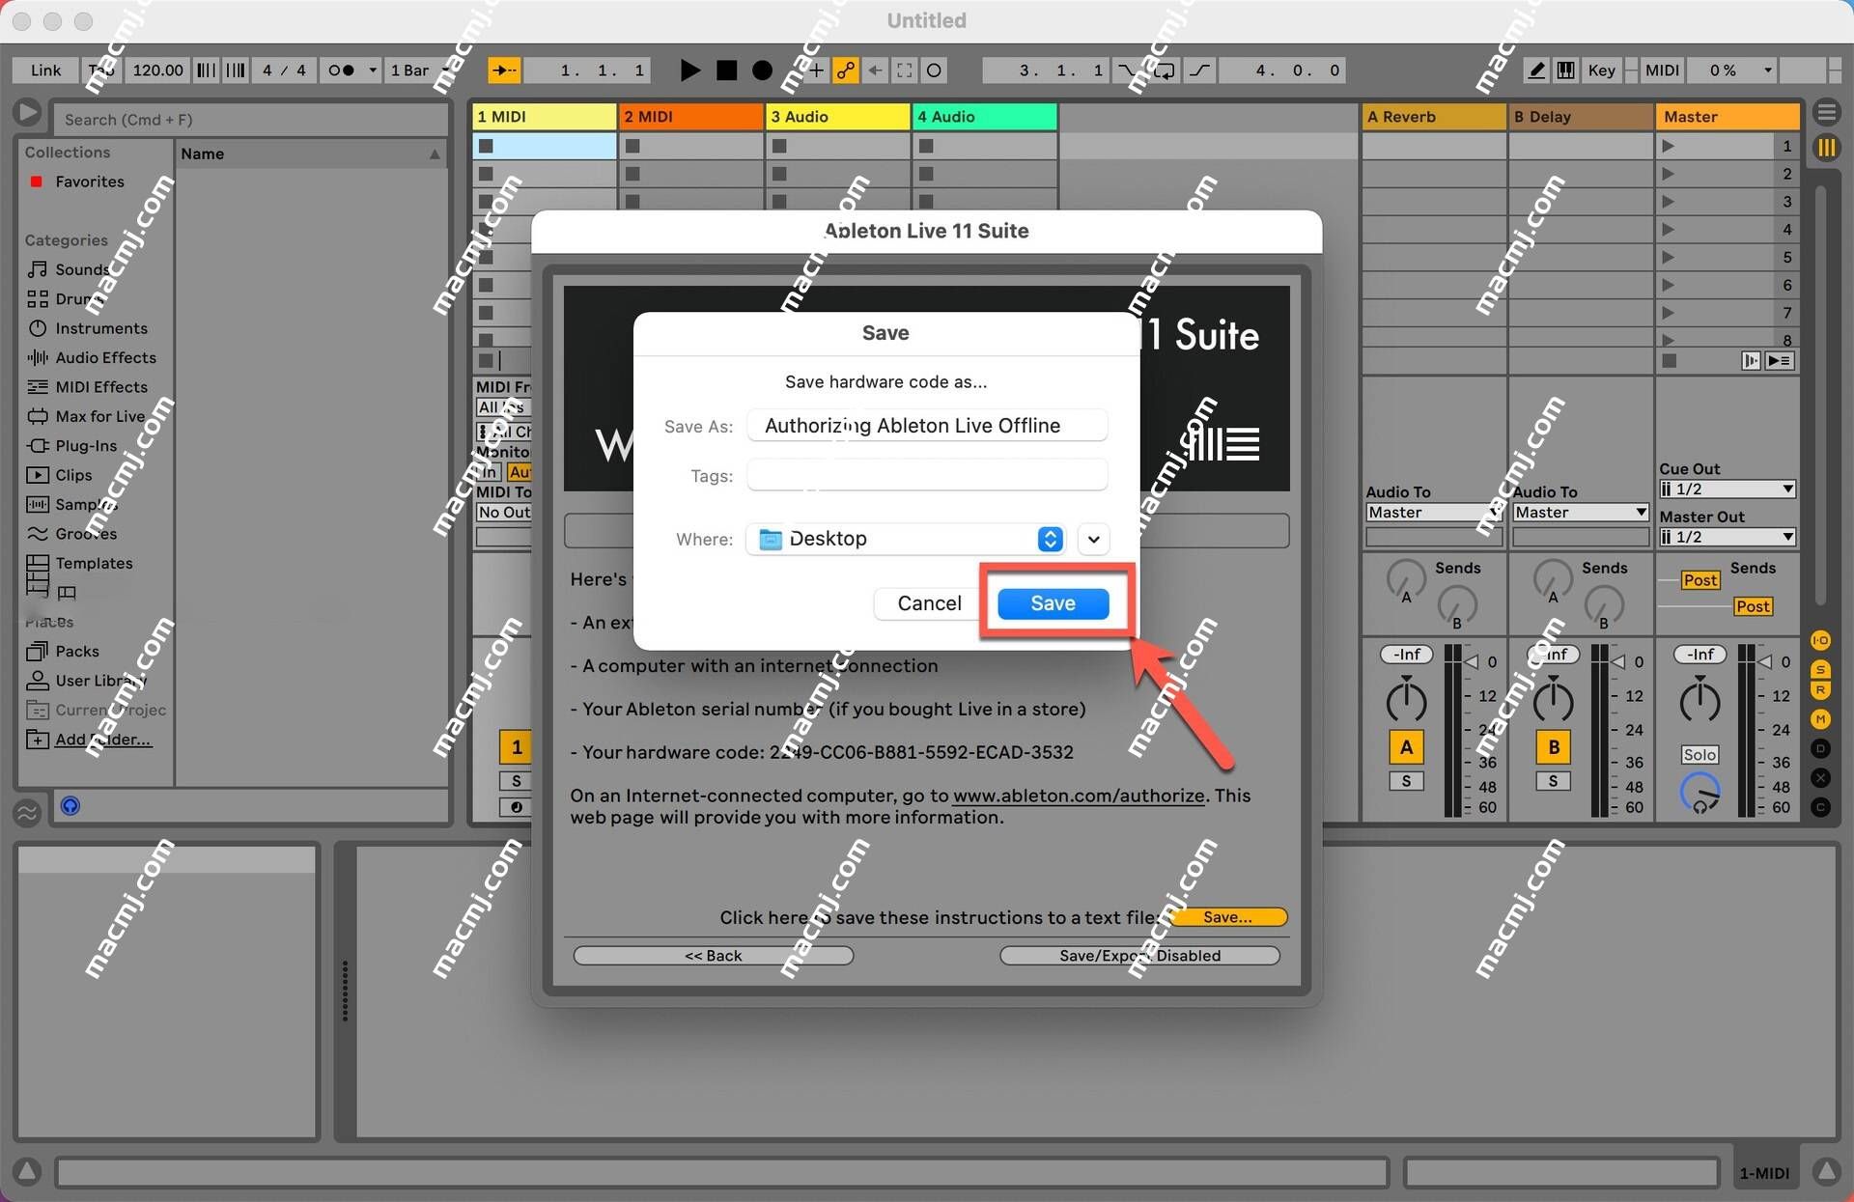Click the Record button in transport bar
Image resolution: width=1854 pixels, height=1202 pixels.
pyautogui.click(x=758, y=70)
